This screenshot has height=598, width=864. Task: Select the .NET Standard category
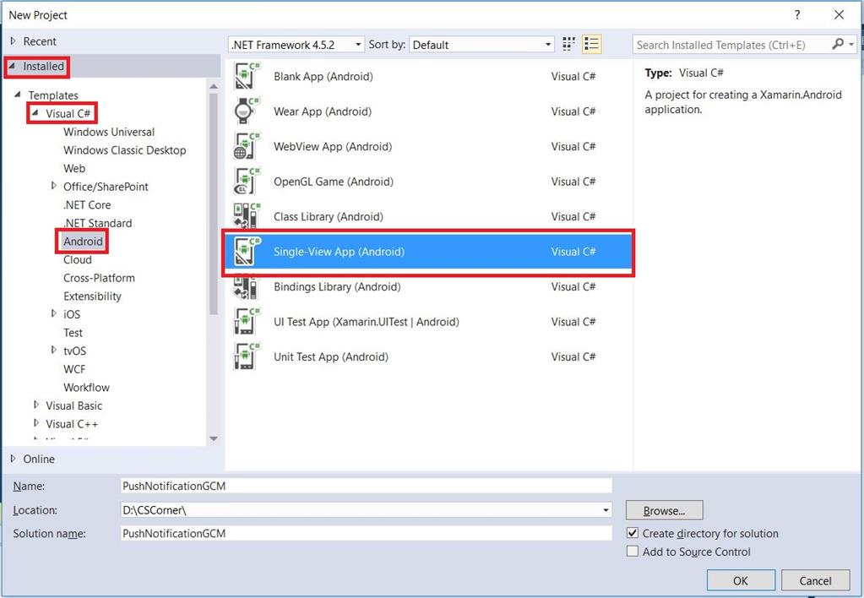[x=97, y=223]
